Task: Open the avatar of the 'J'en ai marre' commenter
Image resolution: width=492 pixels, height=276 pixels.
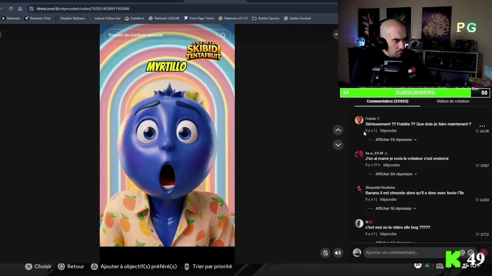Action: tap(359, 154)
